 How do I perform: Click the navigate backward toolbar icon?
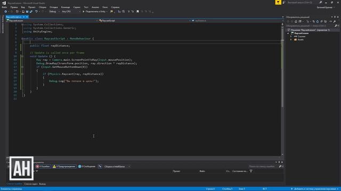pyautogui.click(x=5, y=12)
